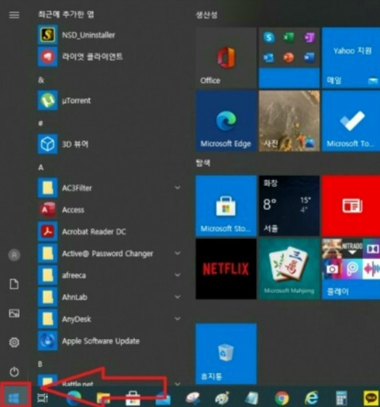This screenshot has height=407, width=380.
Task: Click Chrome icon on the taskbar
Action: click(282, 398)
